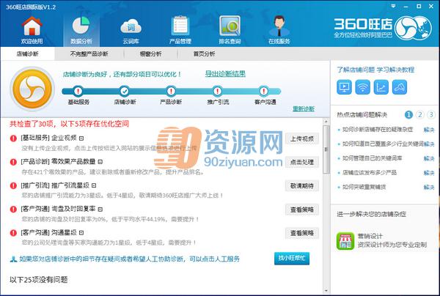Collapse the 询盘及时回复率 item details
Screen dimensions: 440x296
tap(100, 209)
